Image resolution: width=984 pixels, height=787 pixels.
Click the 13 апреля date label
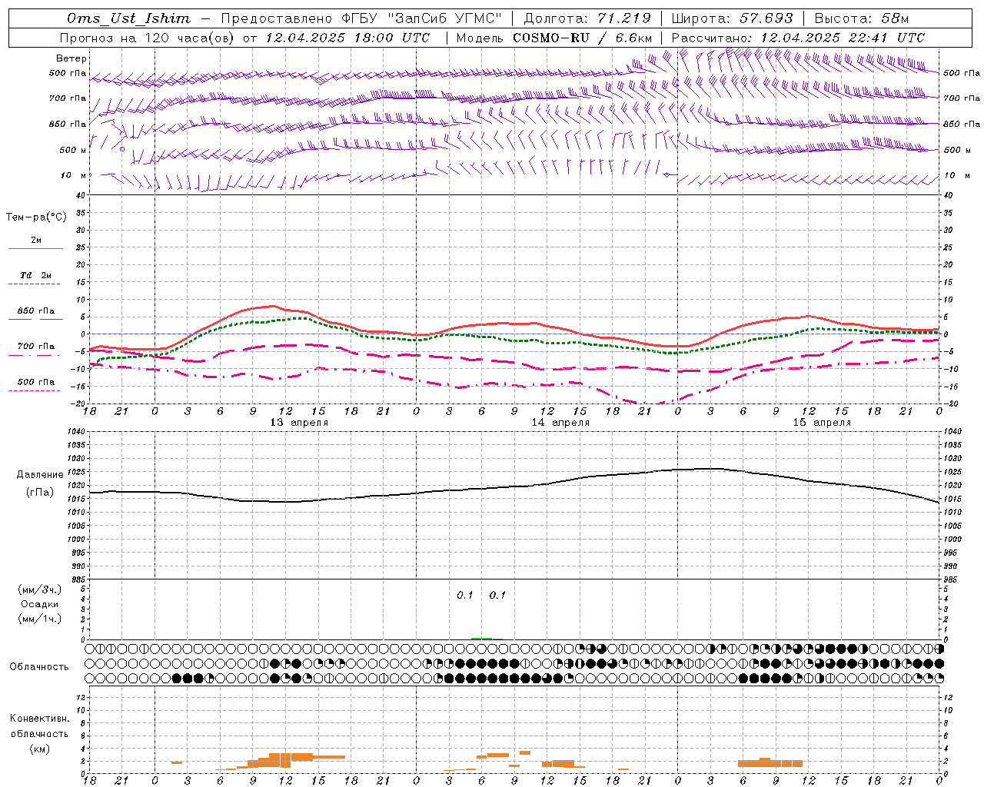(299, 423)
